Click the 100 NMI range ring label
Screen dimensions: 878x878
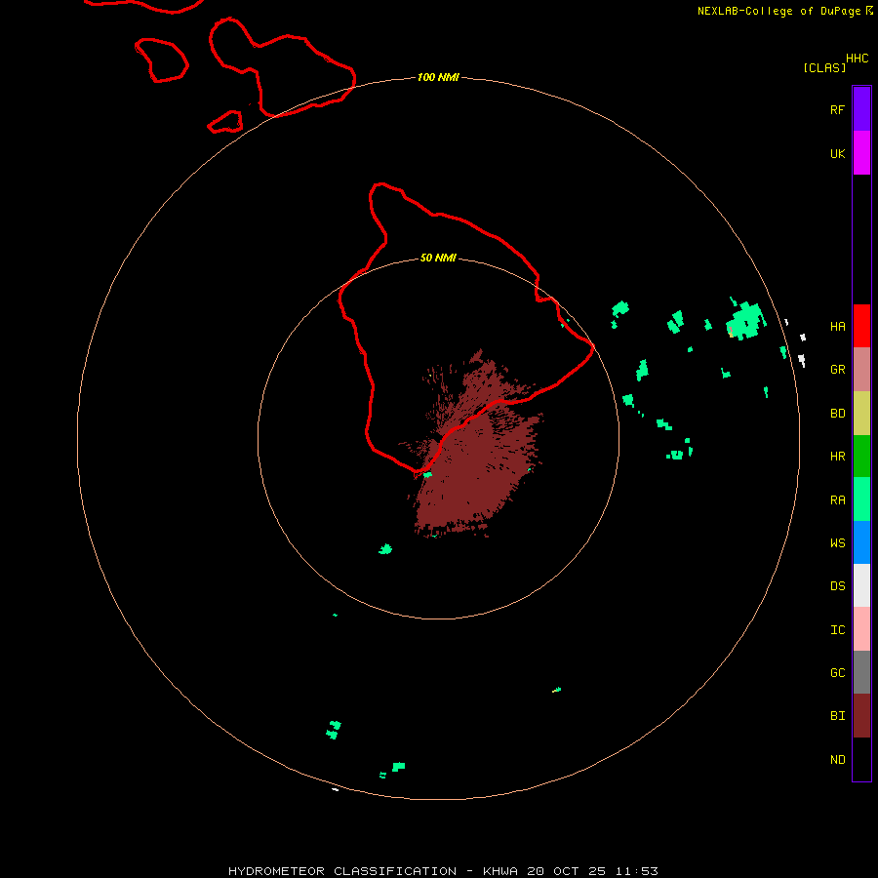point(438,77)
